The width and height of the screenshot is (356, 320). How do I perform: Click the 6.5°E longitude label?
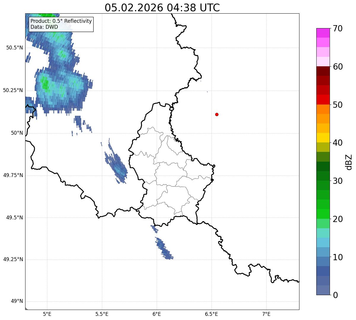coord(211,314)
